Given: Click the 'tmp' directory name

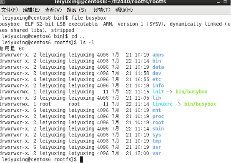Looking at the screenshot, I should click(157, 141).
